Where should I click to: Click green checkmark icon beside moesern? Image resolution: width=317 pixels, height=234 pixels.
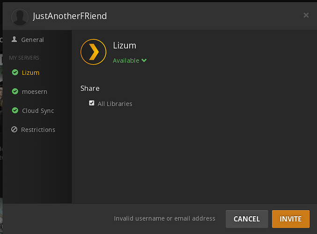pyautogui.click(x=15, y=92)
